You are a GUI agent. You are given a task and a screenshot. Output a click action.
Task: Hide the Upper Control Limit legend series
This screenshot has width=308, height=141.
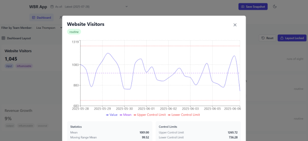(x=149, y=115)
